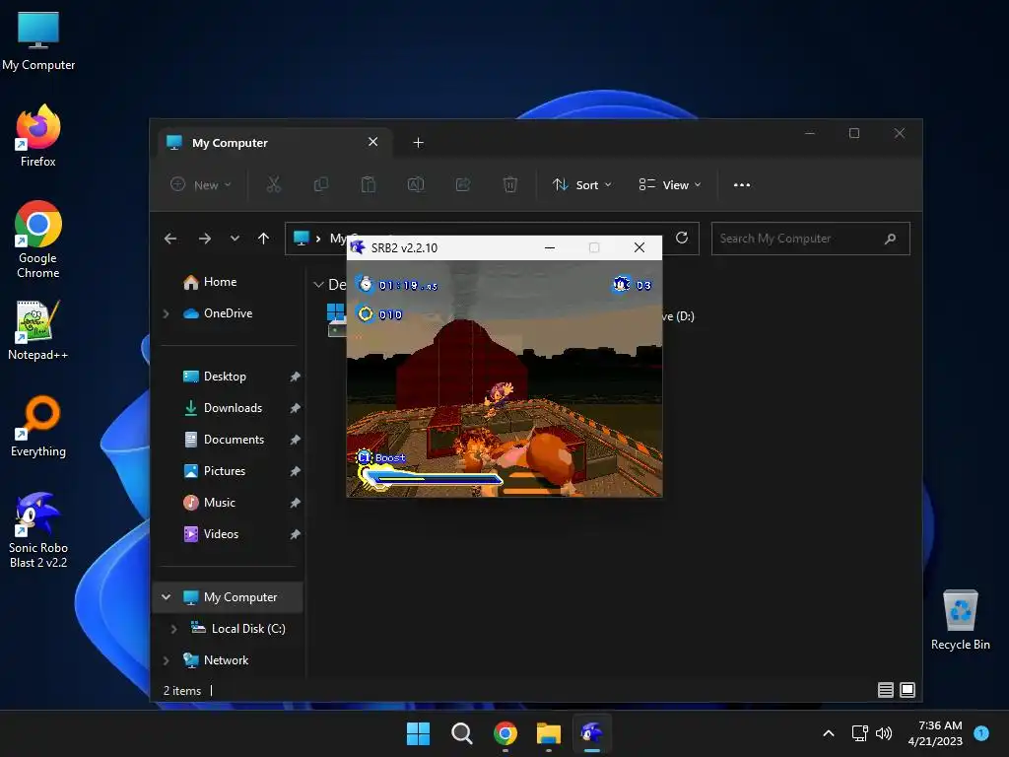Open the See more ellipsis menu
1009x757 pixels.
742,184
